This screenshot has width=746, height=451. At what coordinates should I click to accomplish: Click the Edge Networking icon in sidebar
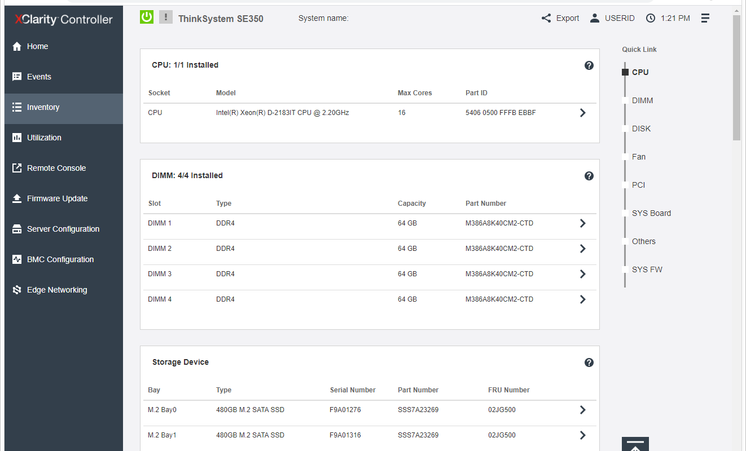point(17,290)
